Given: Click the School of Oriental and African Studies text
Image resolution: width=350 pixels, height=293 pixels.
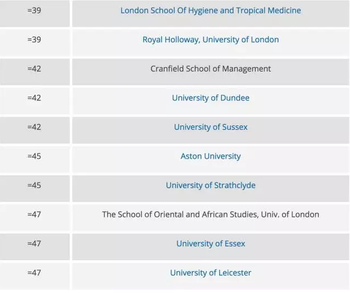Looking at the screenshot, I should pos(211,214).
